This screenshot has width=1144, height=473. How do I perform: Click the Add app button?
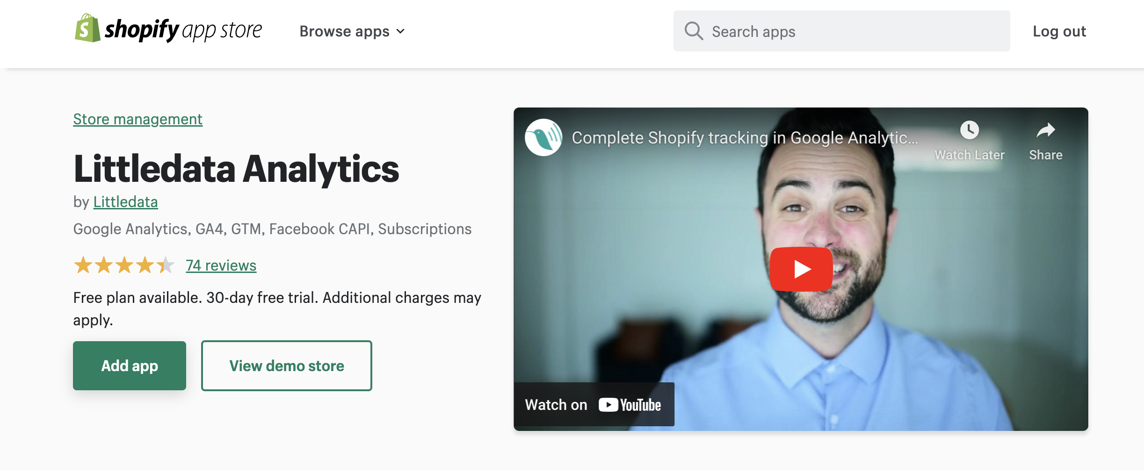[x=130, y=365]
